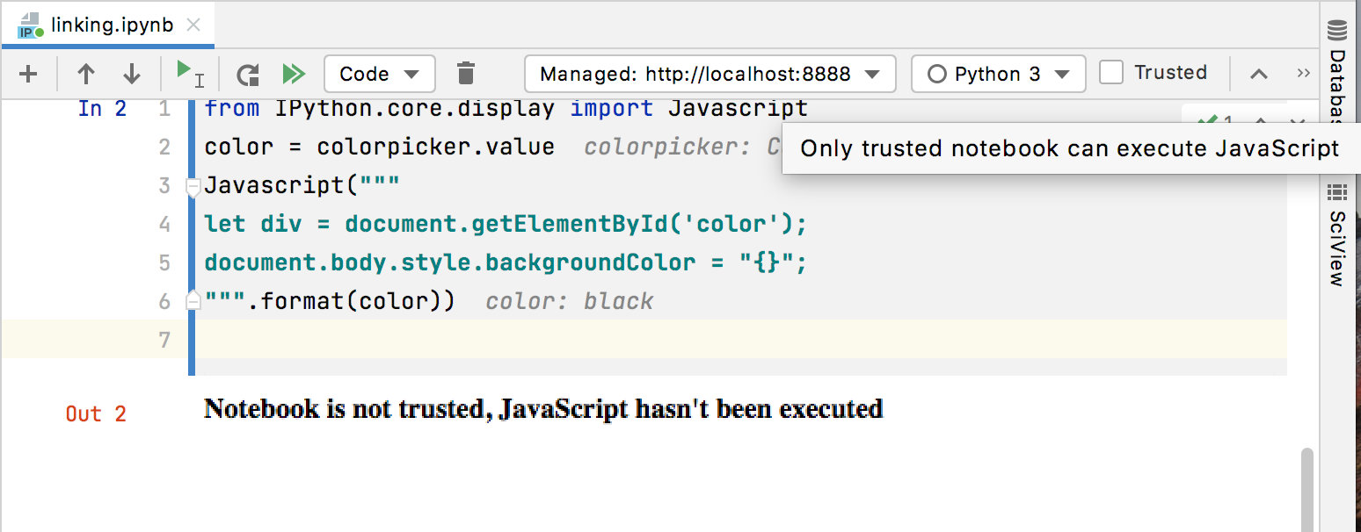Screen dimensions: 1361x532
Task: Delete cell with trash icon
Action: coord(466,74)
